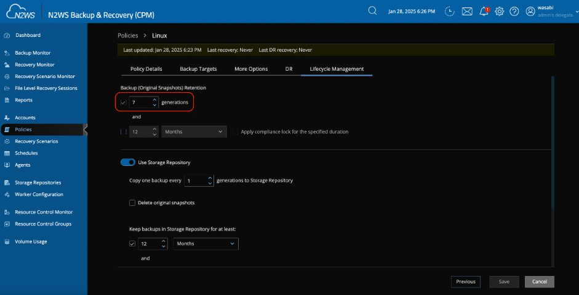Viewport: 579px width, 295px height.
Task: Open the settings gear icon in header
Action: [x=499, y=12]
